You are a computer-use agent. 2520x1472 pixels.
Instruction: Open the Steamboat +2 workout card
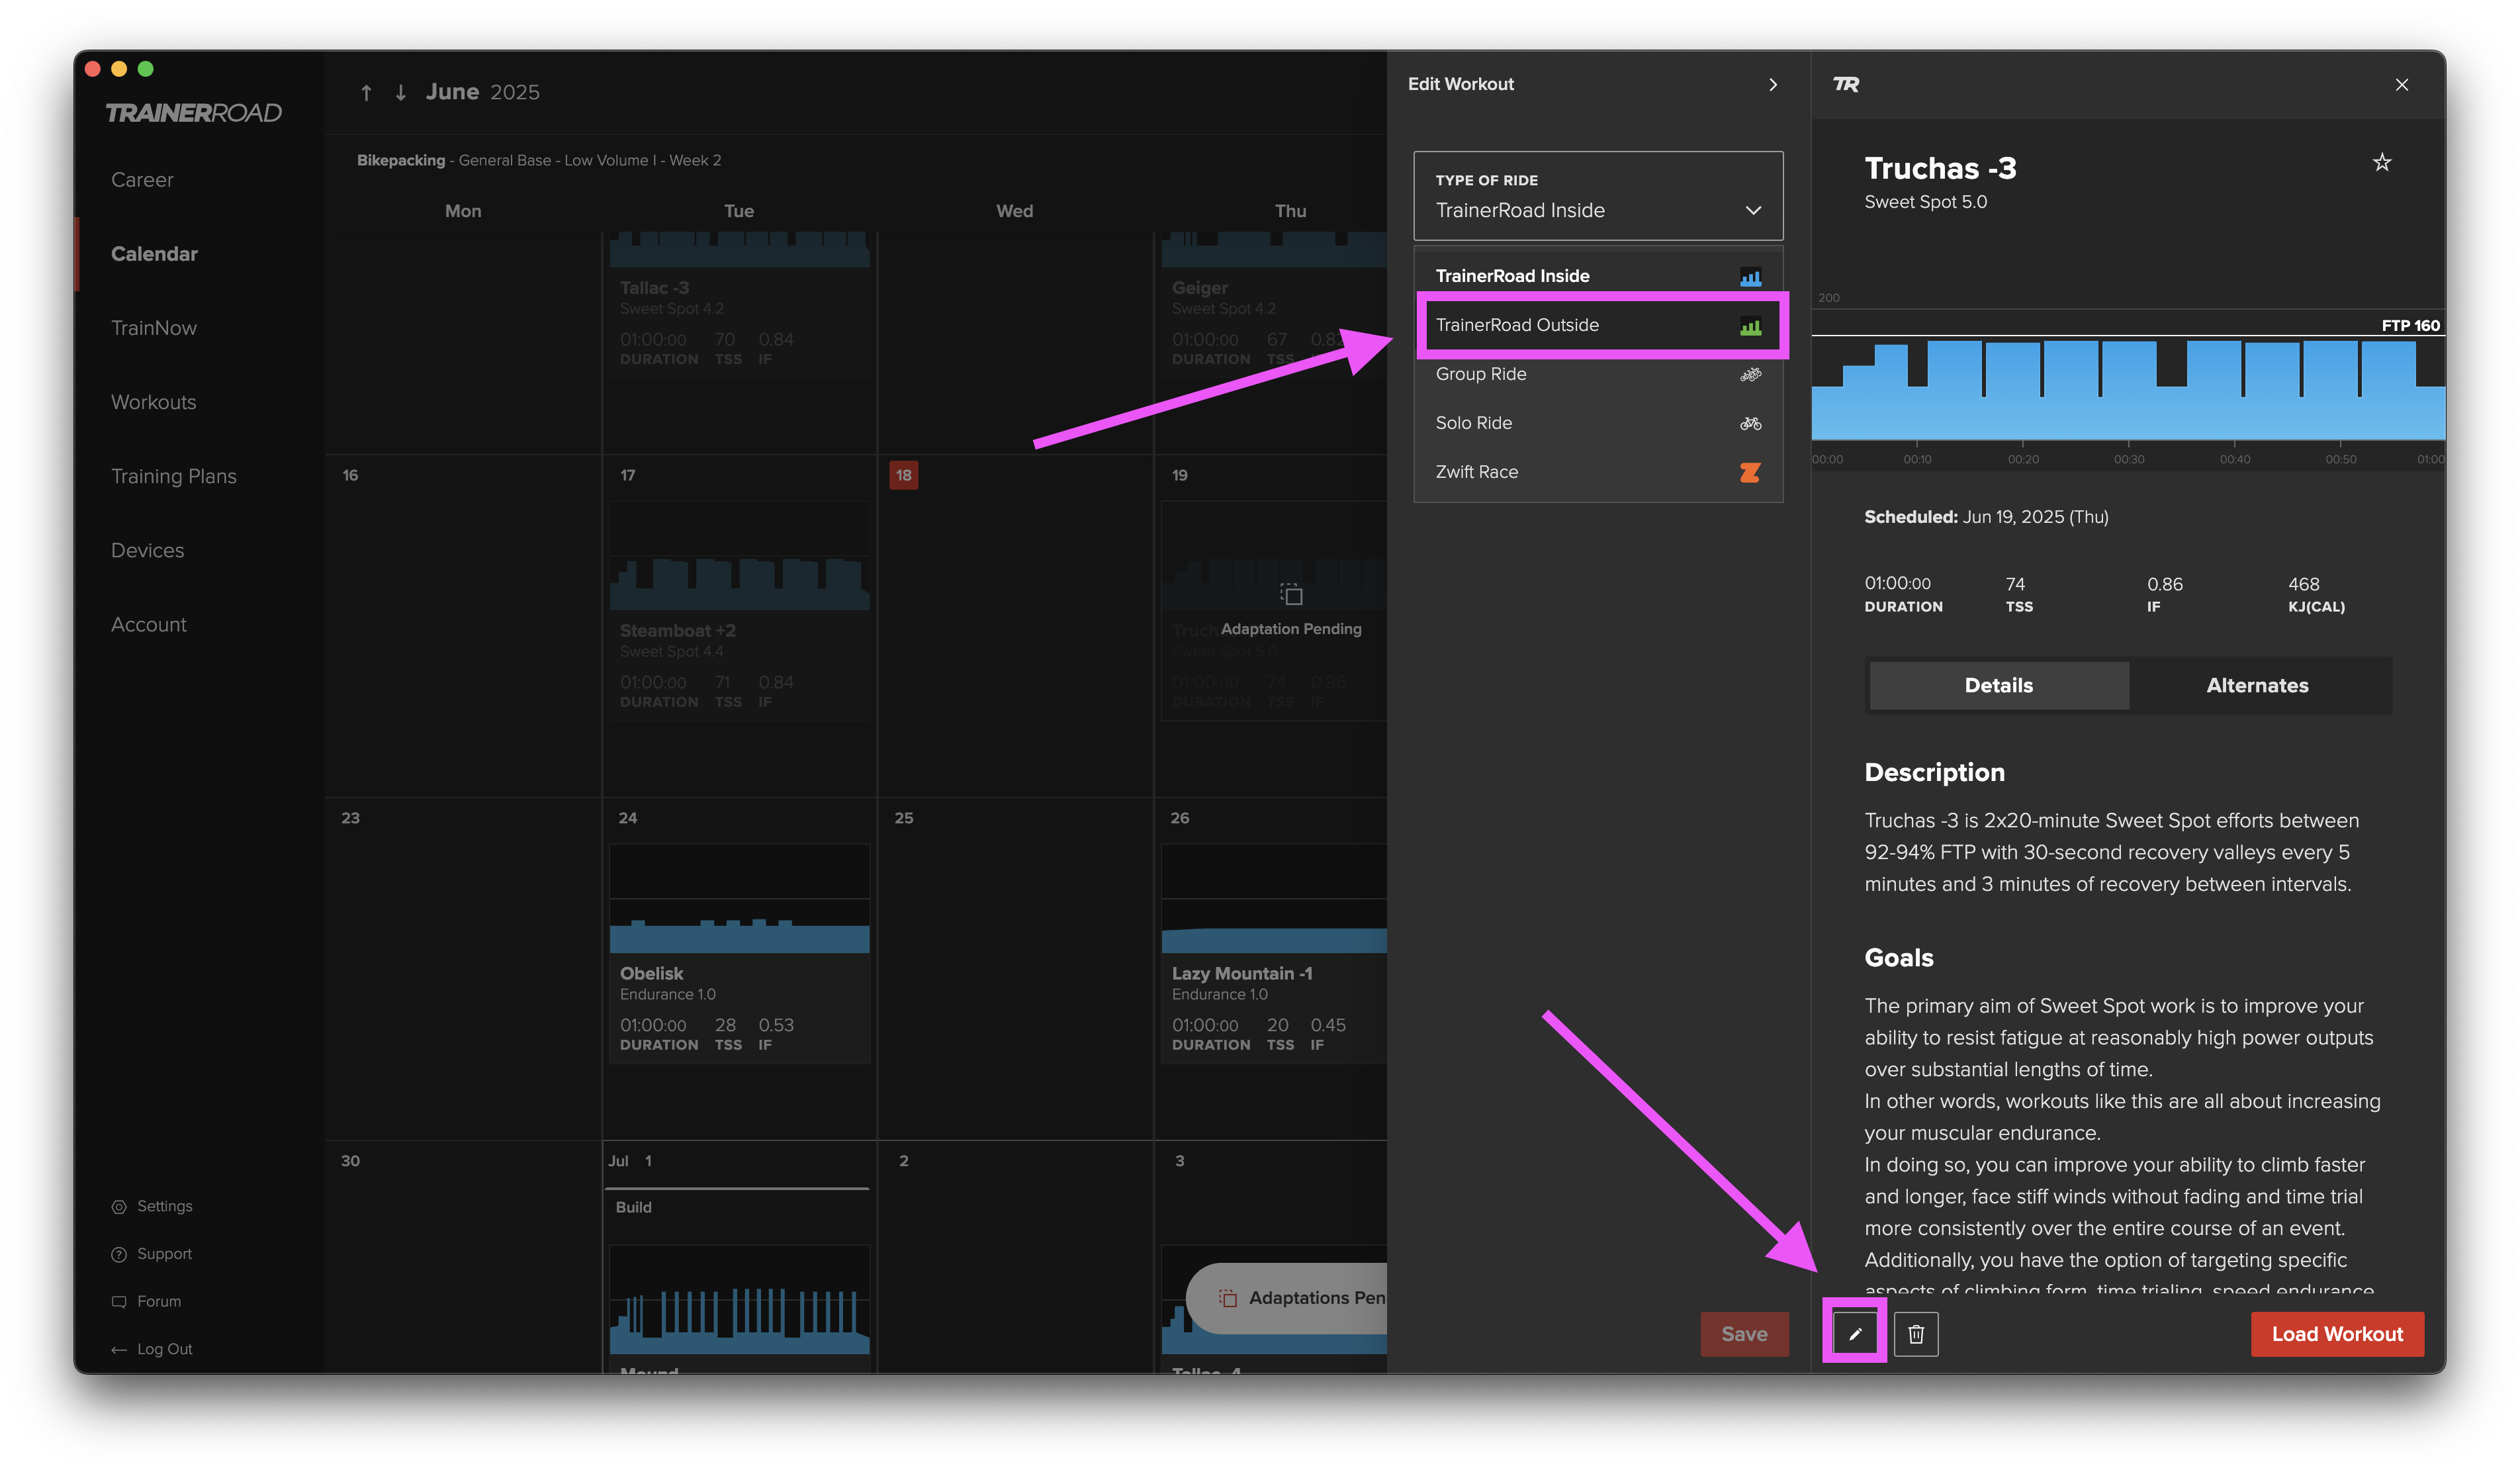point(739,611)
